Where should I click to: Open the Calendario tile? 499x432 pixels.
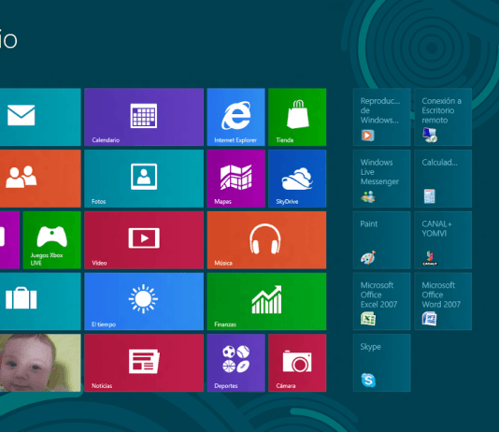click(x=144, y=117)
